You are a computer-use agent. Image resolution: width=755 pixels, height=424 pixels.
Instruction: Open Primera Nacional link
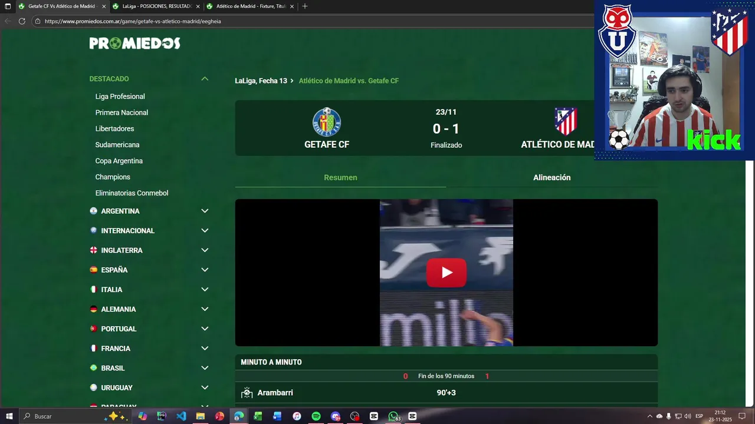point(122,112)
